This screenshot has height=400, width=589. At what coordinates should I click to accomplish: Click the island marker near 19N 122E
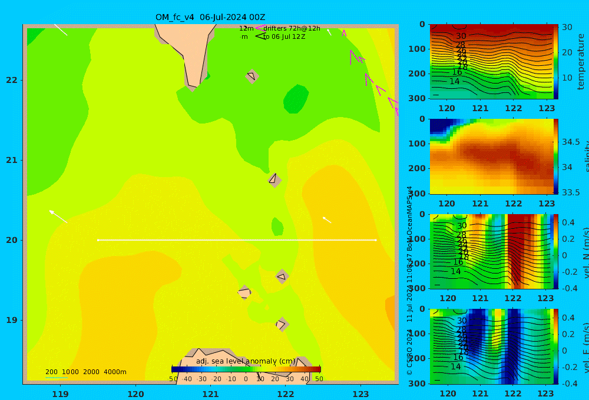pos(282,324)
